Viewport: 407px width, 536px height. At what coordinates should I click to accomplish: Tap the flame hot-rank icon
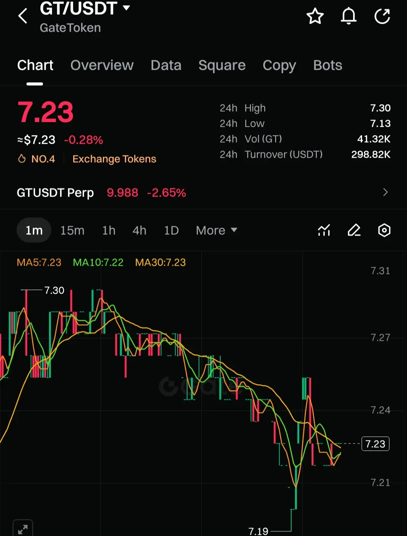coord(22,159)
